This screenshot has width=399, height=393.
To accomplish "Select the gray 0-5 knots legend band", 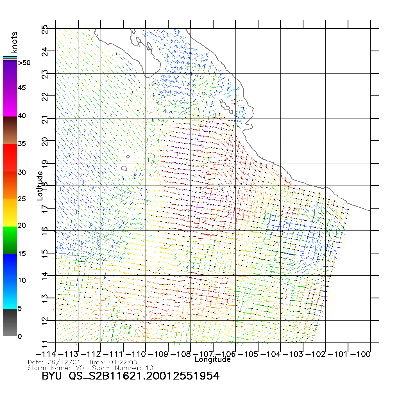I will point(10,322).
